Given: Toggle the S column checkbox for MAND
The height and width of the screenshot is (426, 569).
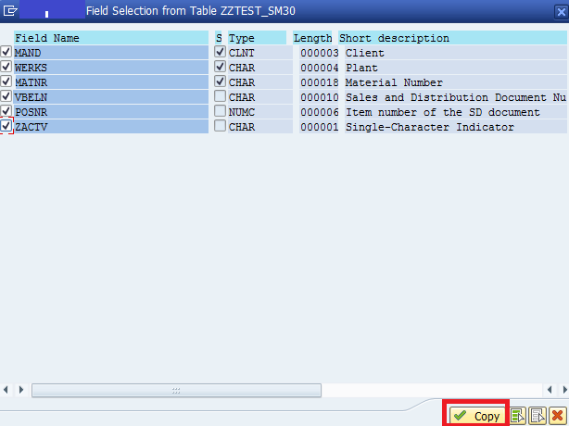Looking at the screenshot, I should (x=220, y=52).
